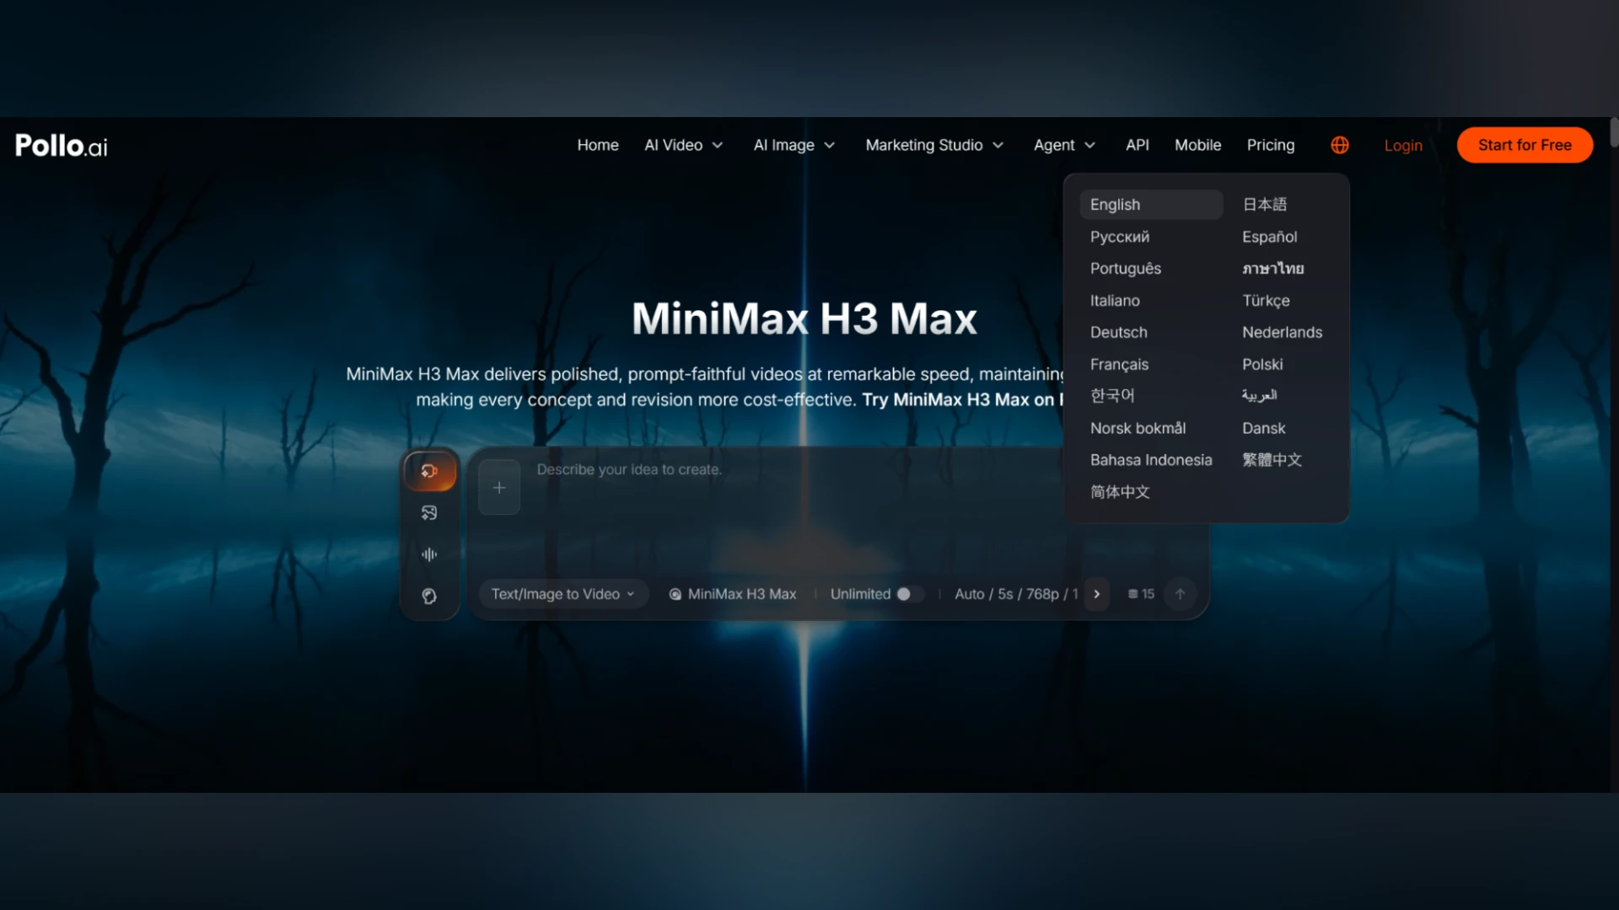The height and width of the screenshot is (910, 1619).
Task: Select the video generation mode icon
Action: pyautogui.click(x=429, y=471)
